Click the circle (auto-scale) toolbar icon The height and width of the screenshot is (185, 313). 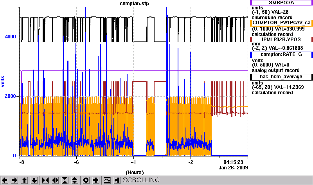86,180
